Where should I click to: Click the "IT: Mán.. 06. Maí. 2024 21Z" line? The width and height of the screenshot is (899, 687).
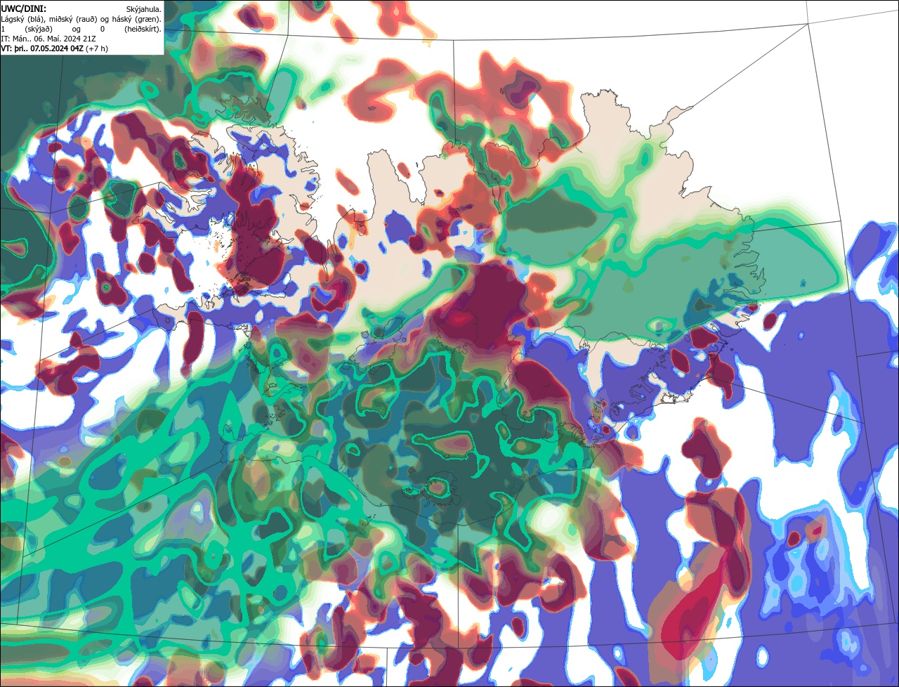48,39
